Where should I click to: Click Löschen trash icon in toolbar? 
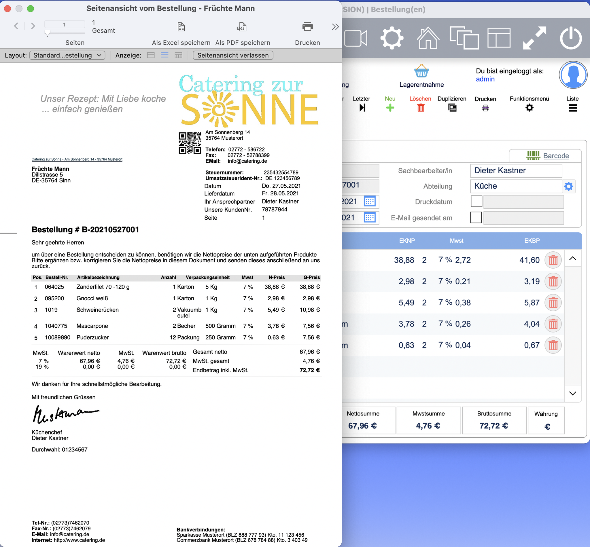(421, 108)
